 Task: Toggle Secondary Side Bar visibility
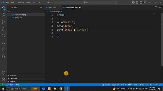click(141, 3)
